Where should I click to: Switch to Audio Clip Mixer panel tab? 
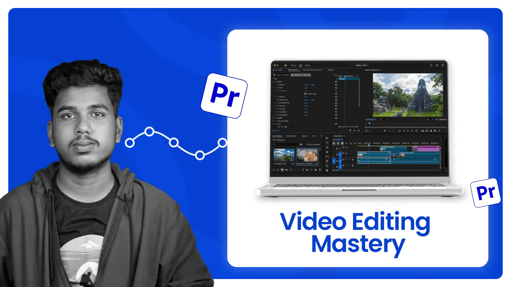313,70
